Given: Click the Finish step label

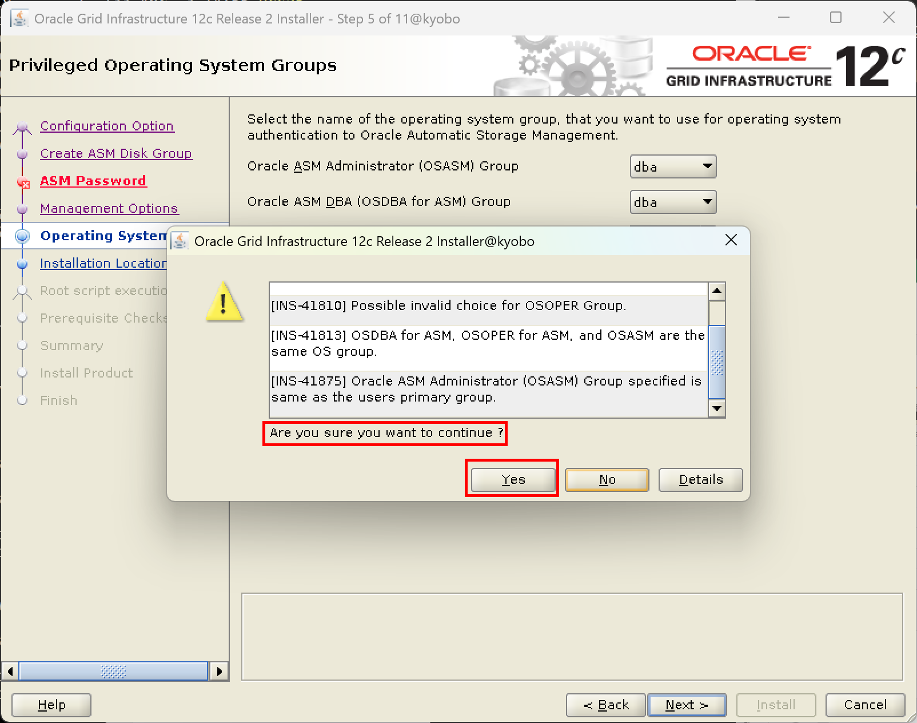Looking at the screenshot, I should 58,400.
